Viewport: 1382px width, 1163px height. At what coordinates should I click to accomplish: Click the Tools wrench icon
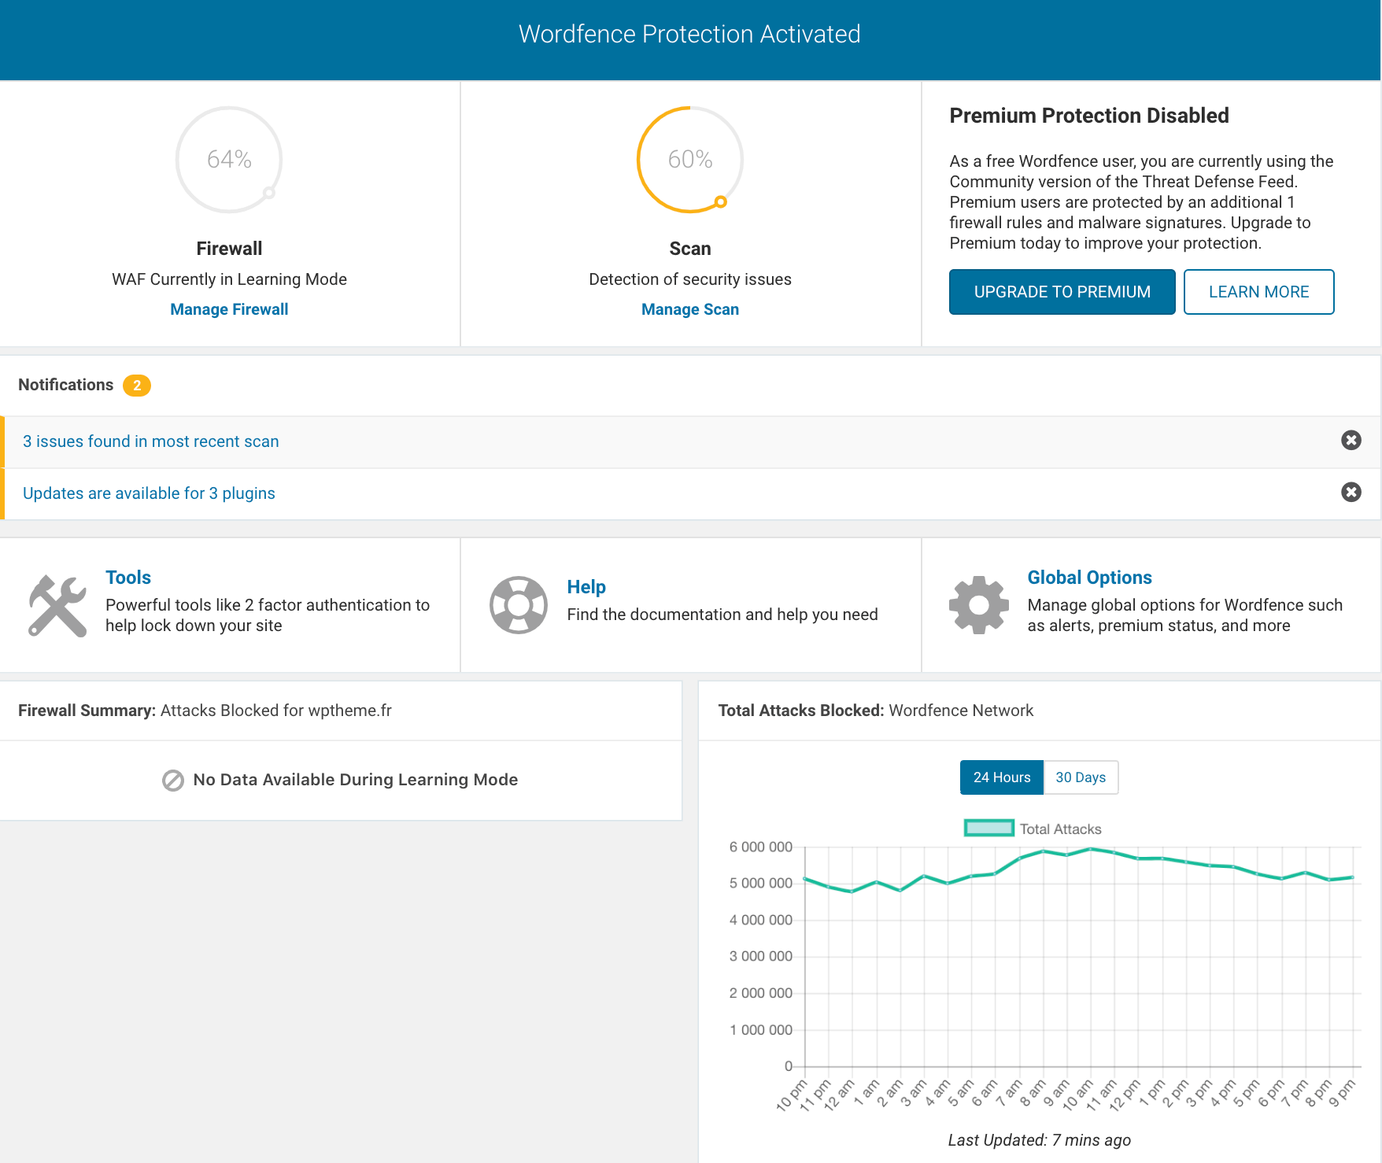point(57,605)
